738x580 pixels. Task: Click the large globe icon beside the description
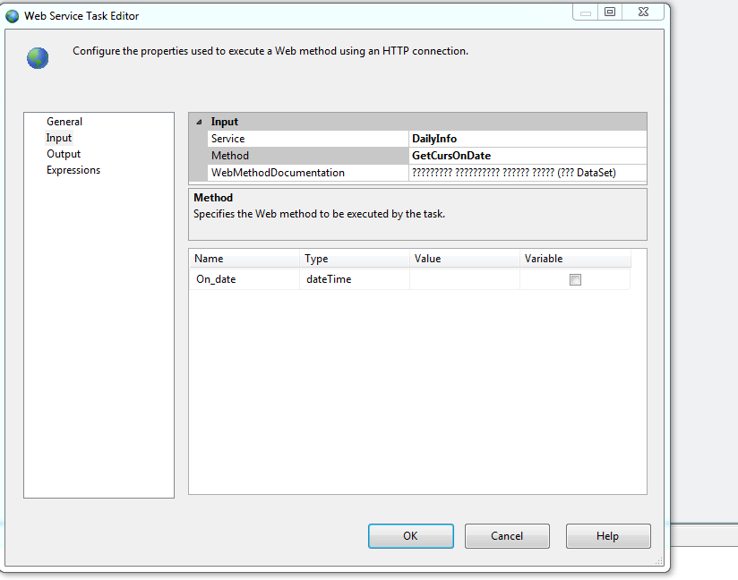point(38,58)
